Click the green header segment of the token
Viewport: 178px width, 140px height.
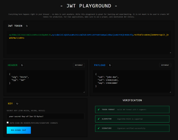click(x=30, y=35)
